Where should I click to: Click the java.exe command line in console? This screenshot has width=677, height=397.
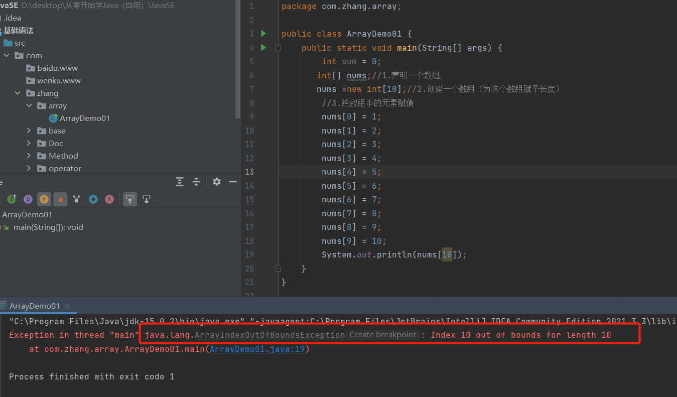point(343,321)
